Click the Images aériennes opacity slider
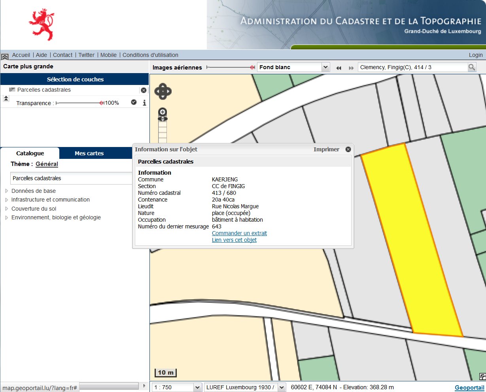 (231, 68)
